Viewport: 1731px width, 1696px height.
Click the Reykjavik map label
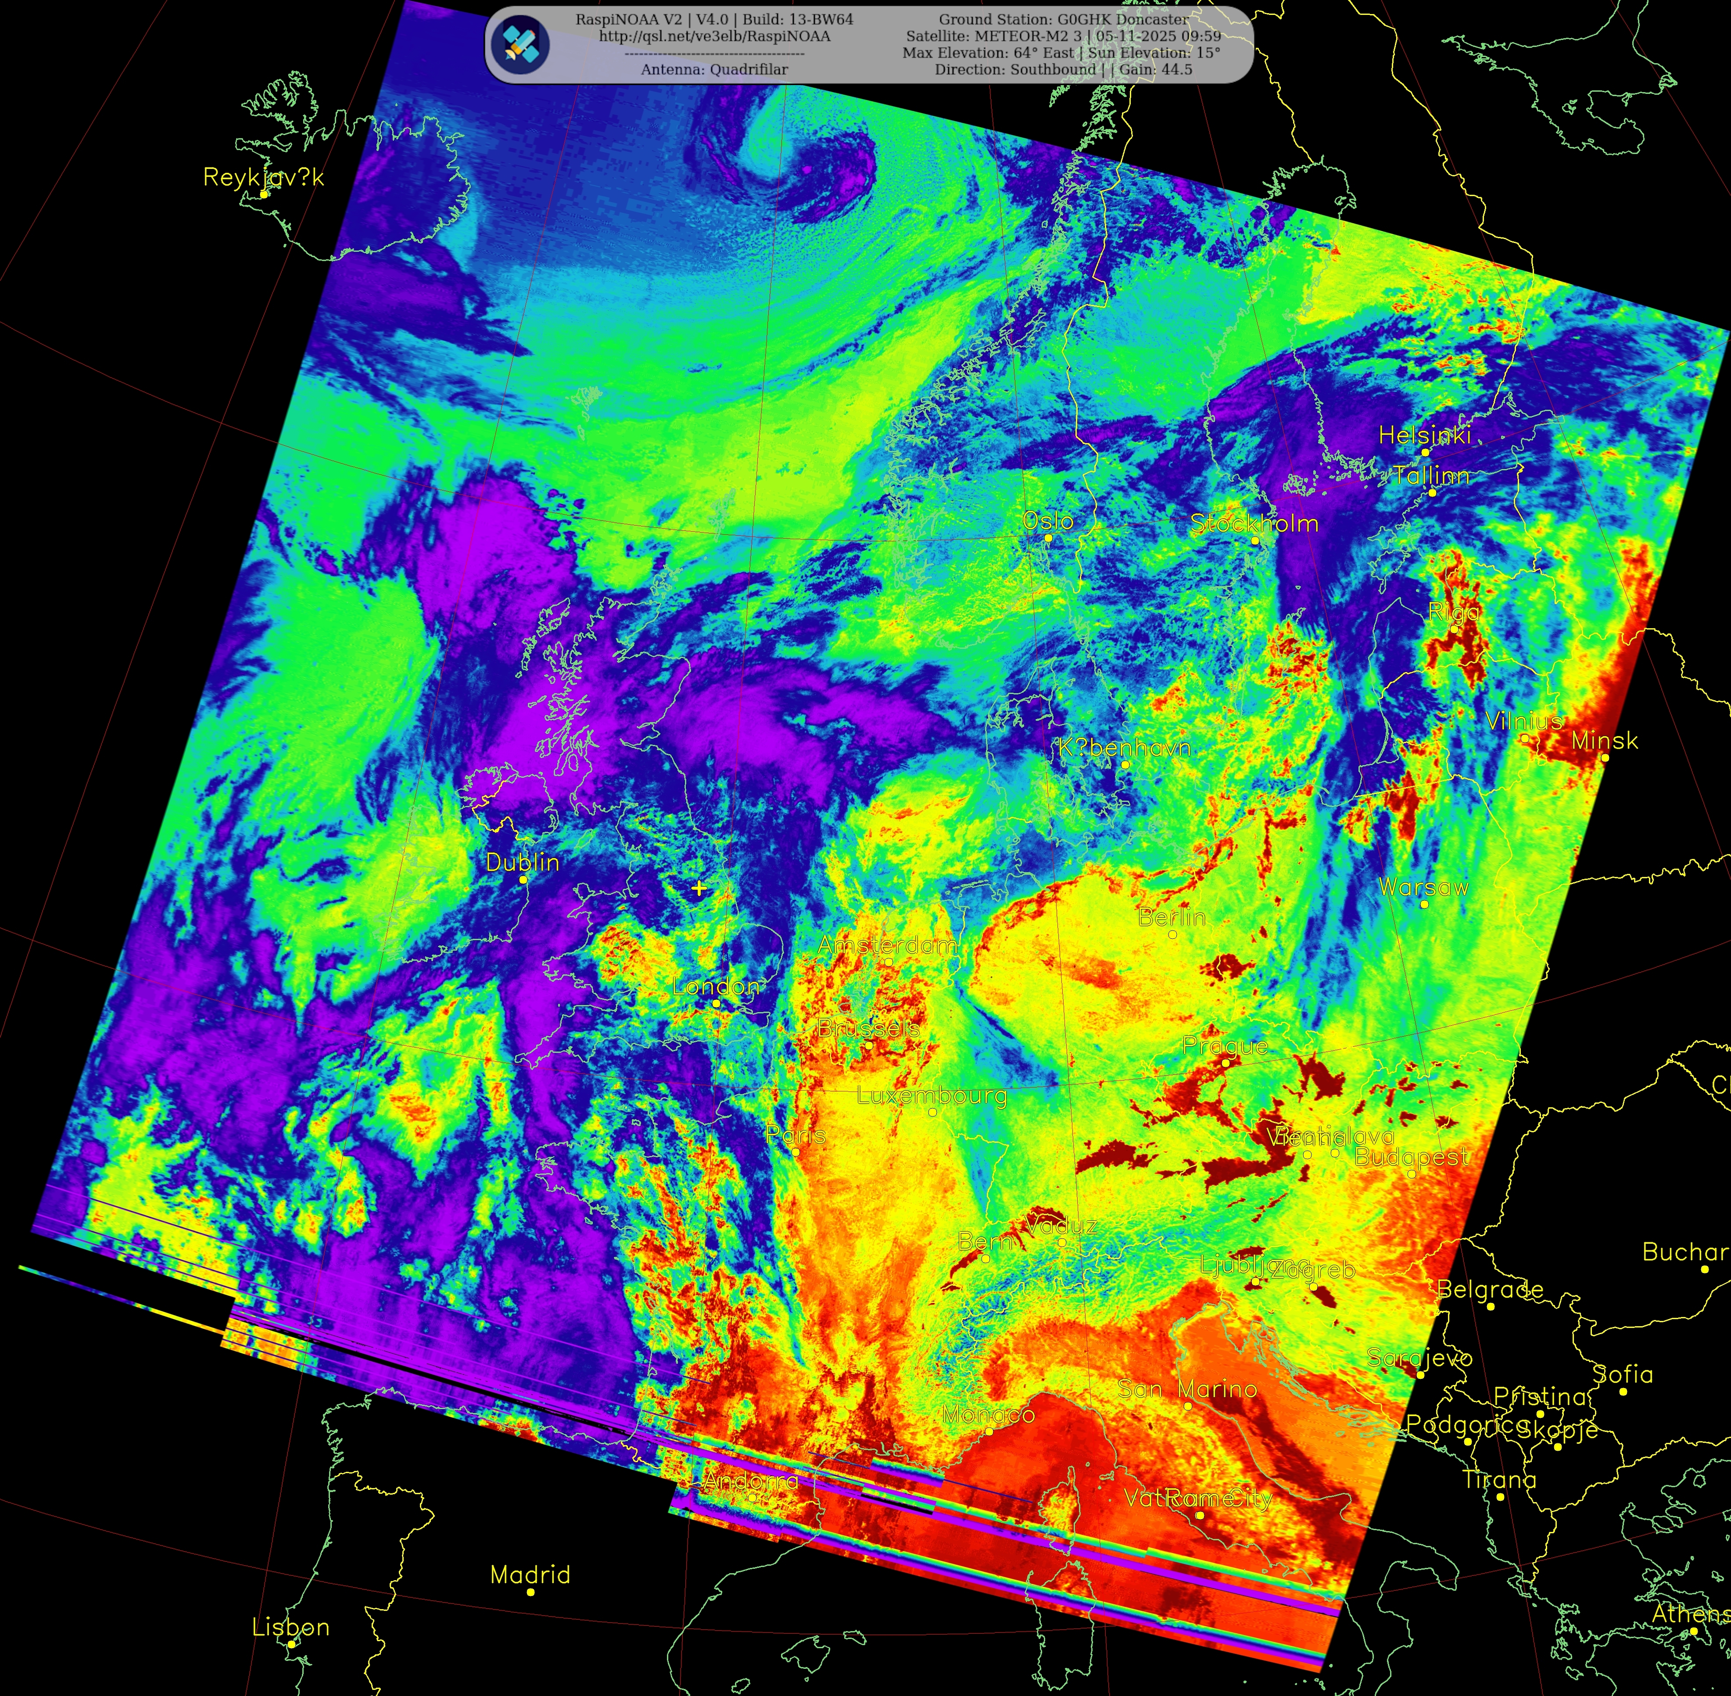tap(264, 177)
